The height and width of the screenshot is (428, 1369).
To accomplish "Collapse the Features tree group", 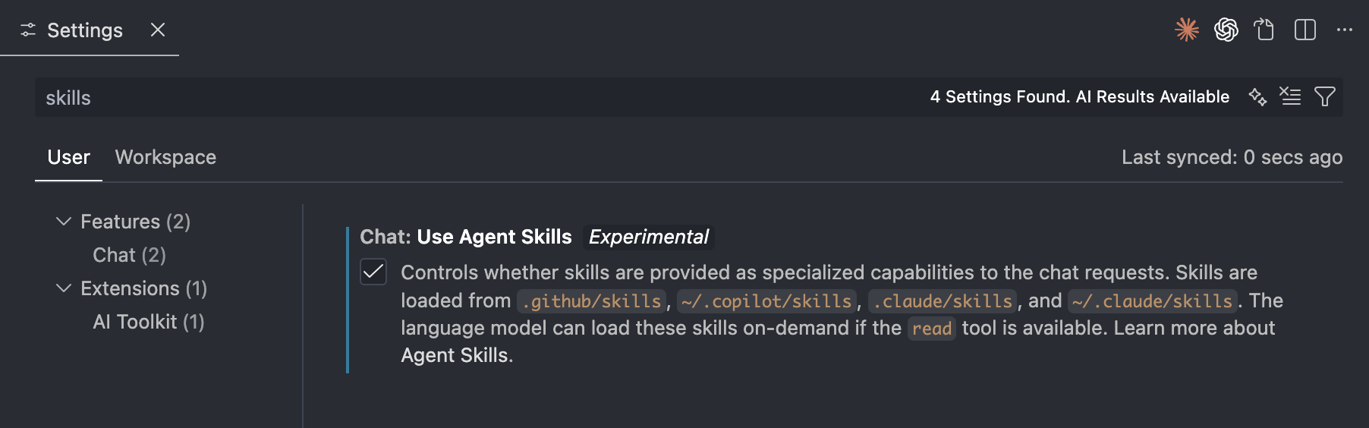I will click(x=64, y=222).
